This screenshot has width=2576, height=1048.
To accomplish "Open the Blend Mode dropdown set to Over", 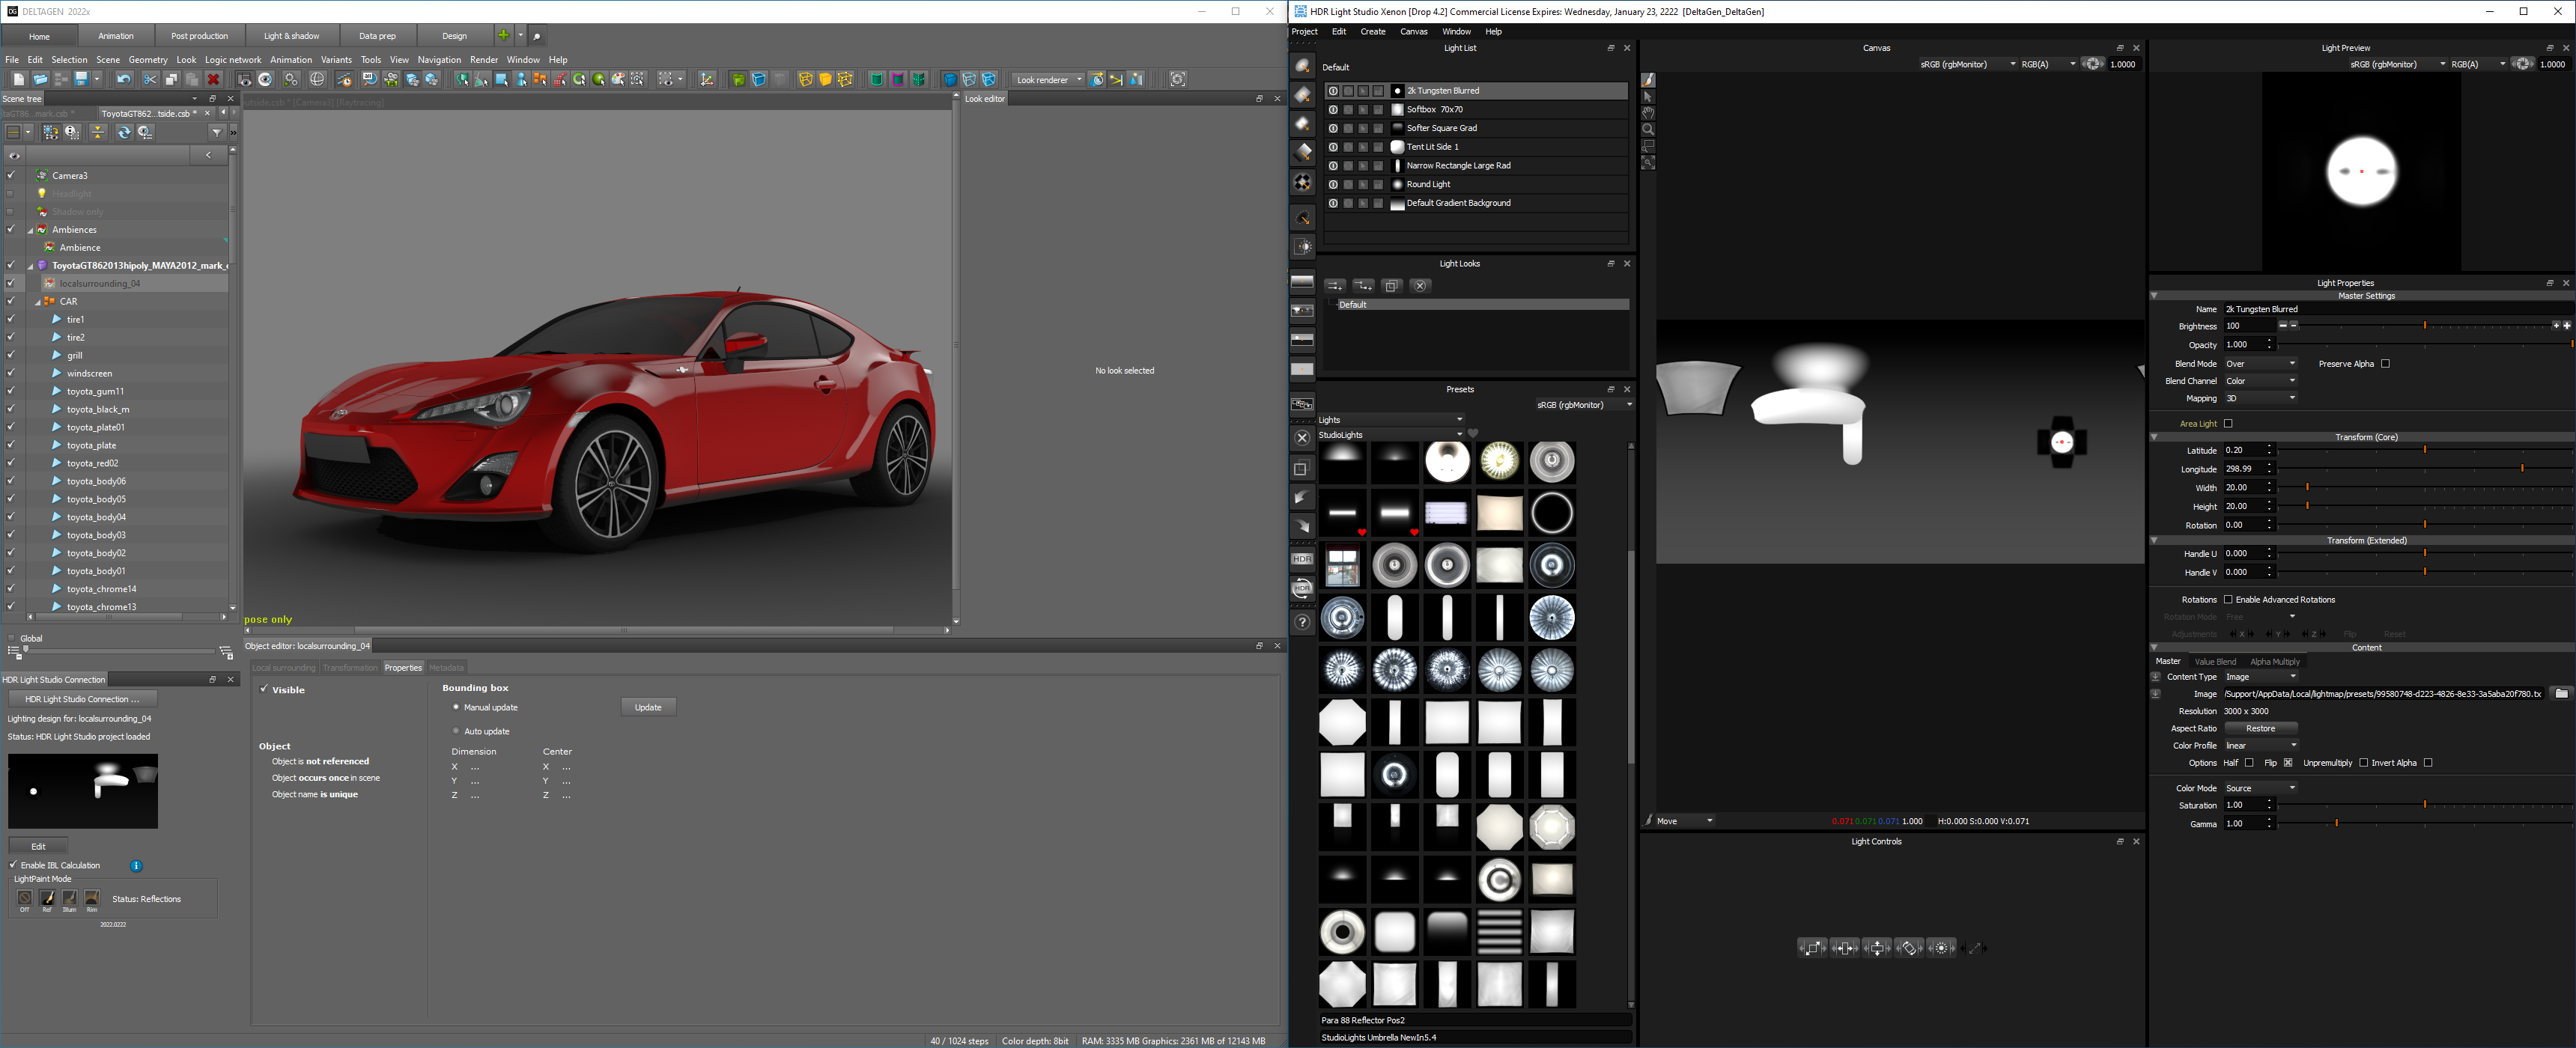I will (2260, 364).
